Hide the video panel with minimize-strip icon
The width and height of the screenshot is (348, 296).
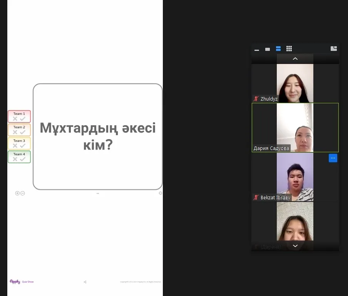257,49
